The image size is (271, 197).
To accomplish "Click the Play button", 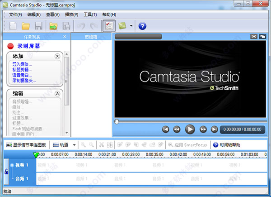I will (190, 129).
